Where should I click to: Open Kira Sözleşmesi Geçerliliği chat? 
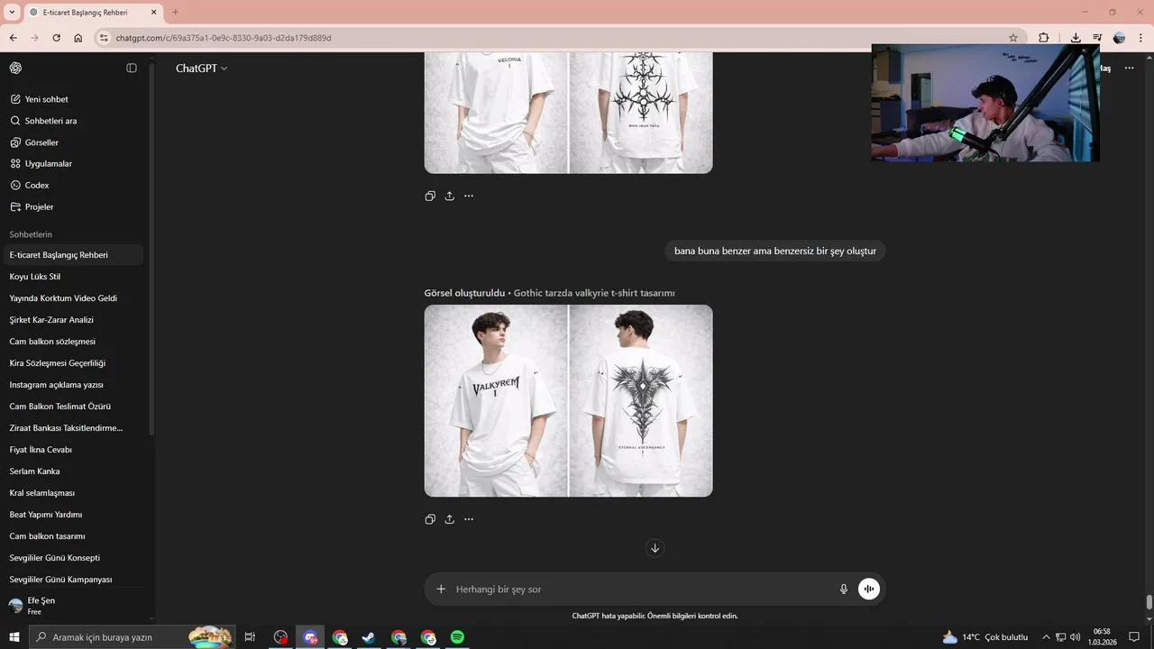pos(72,363)
